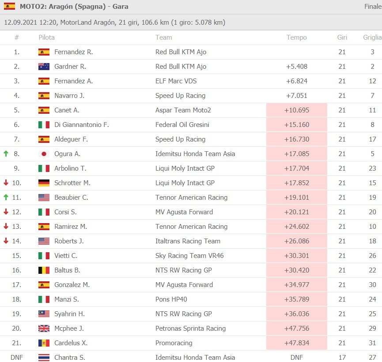Click the Malaysian flag beside Syahrin H.
382x362 pixels.
tap(44, 314)
